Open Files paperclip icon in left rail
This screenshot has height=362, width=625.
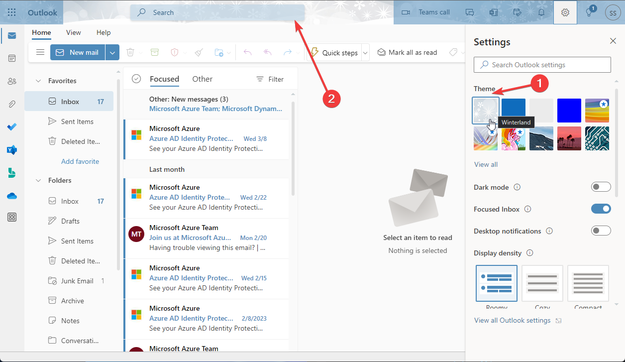coord(12,104)
